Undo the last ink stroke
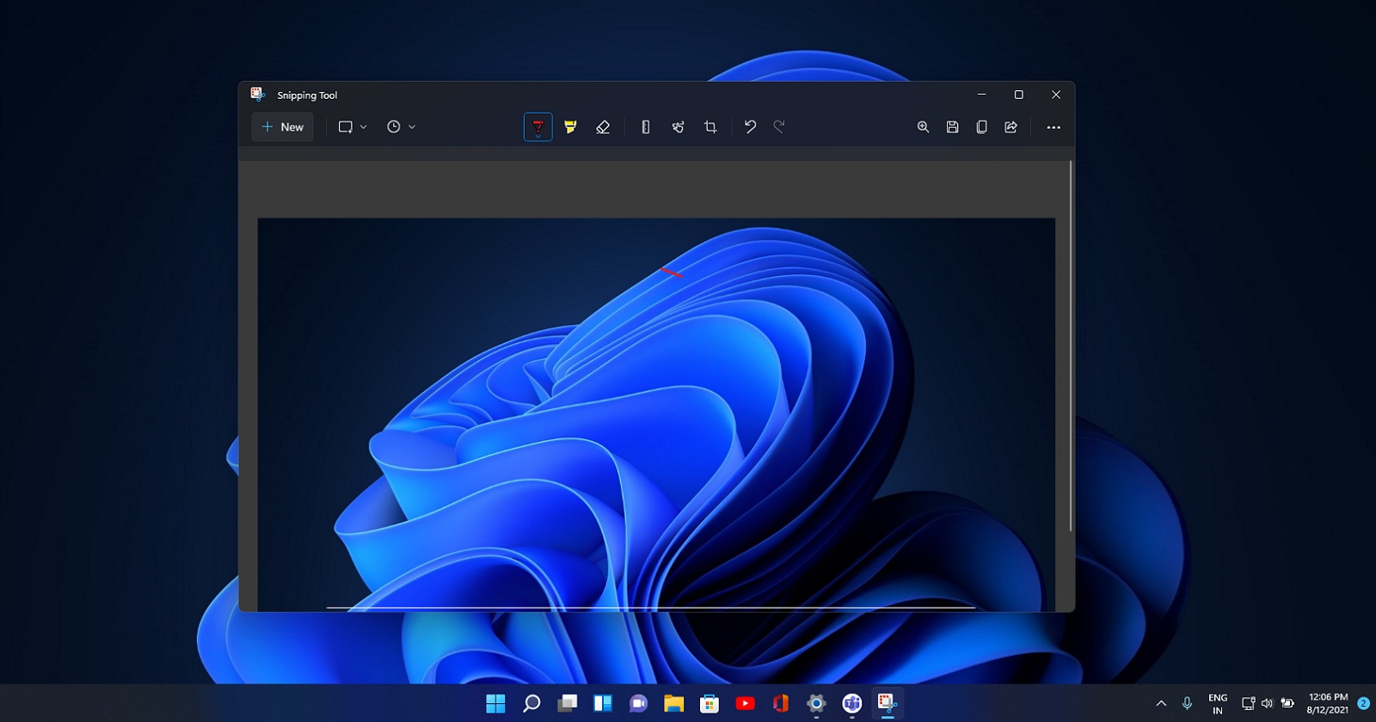 [x=750, y=127]
